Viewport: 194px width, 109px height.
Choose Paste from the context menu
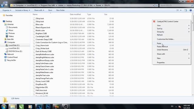click(x=172, y=44)
